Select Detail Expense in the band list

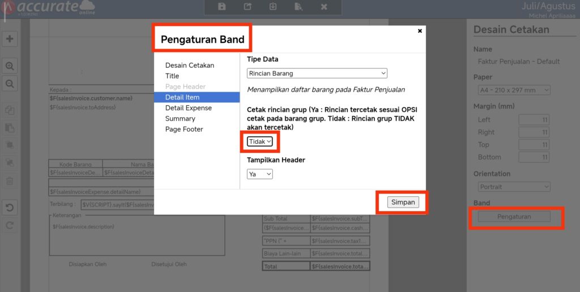[x=189, y=108]
